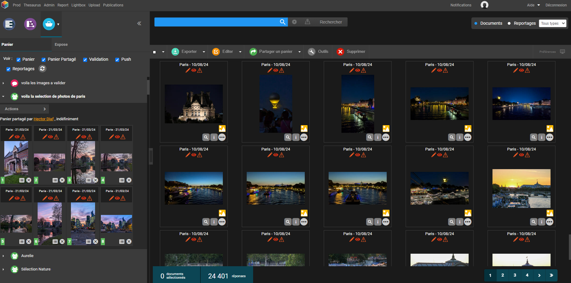Image resolution: width=571 pixels, height=283 pixels.
Task: Click the speech bubble icon for images a valider
Action: coord(14,83)
